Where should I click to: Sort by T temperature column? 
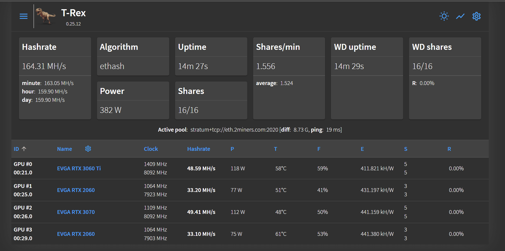click(x=275, y=149)
